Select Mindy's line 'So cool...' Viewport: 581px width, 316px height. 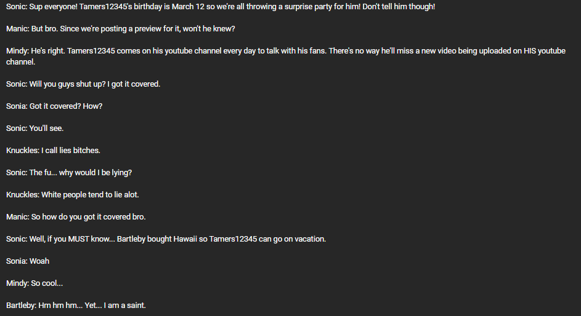click(x=35, y=283)
